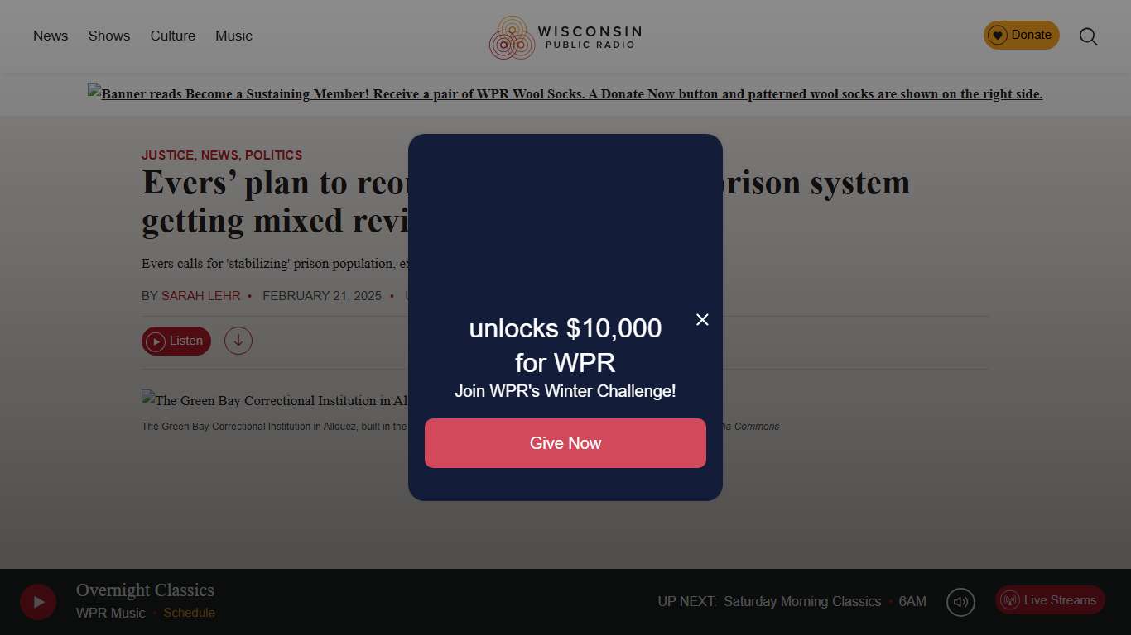Click the Give Now button
Image resolution: width=1131 pixels, height=635 pixels.
[x=565, y=443]
